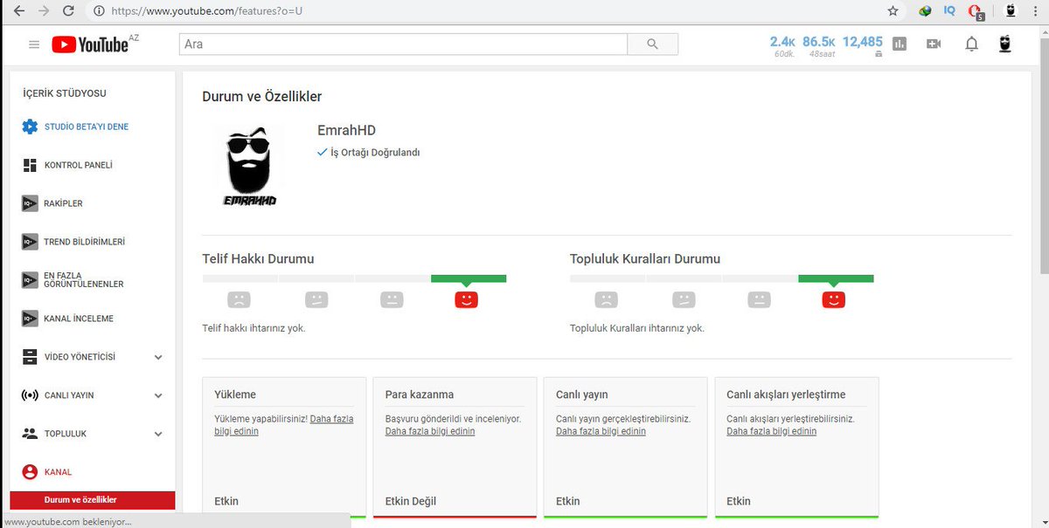The height and width of the screenshot is (528, 1049).
Task: Click the 2.4K 60dk. stat
Action: [782, 47]
